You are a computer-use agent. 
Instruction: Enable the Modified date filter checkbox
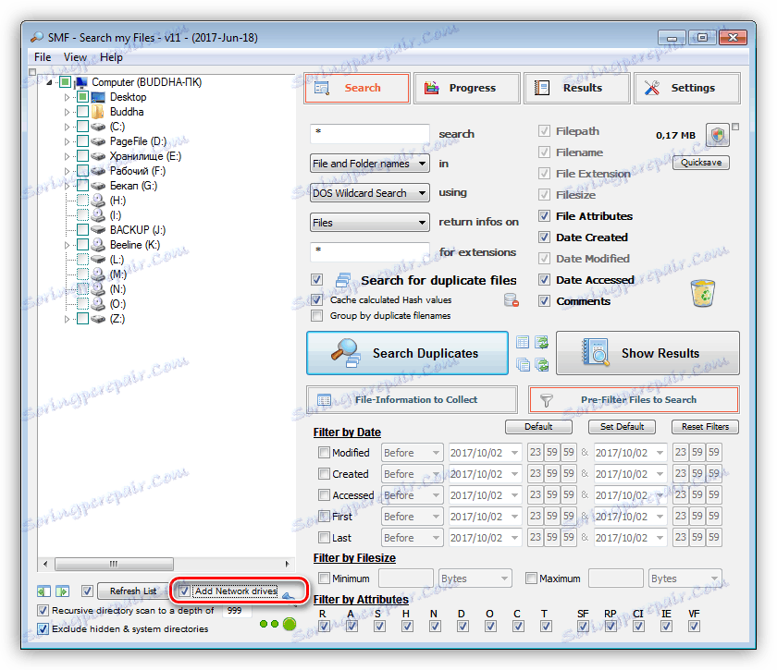[324, 452]
